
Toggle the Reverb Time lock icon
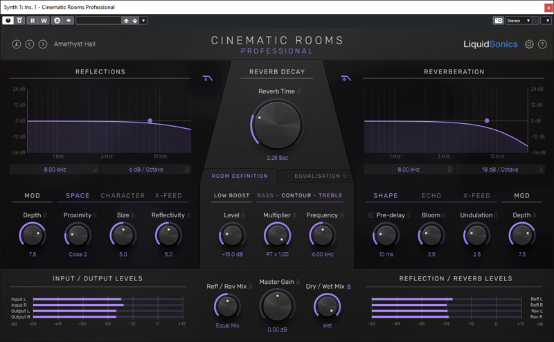coord(299,91)
